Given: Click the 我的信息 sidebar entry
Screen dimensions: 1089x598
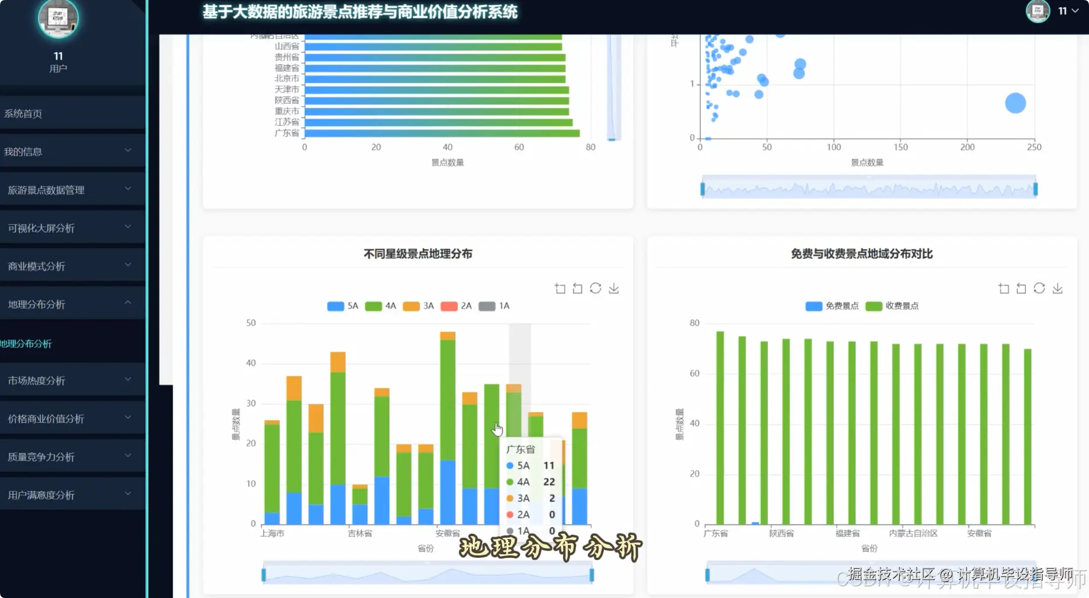Looking at the screenshot, I should pos(25,151).
